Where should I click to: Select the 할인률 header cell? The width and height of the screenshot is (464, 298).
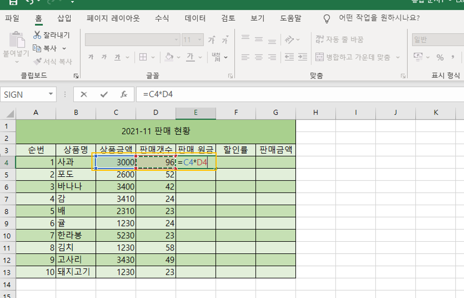[236, 150]
